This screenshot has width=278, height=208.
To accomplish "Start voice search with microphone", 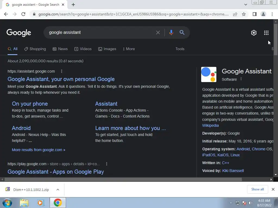I will (171, 32).
